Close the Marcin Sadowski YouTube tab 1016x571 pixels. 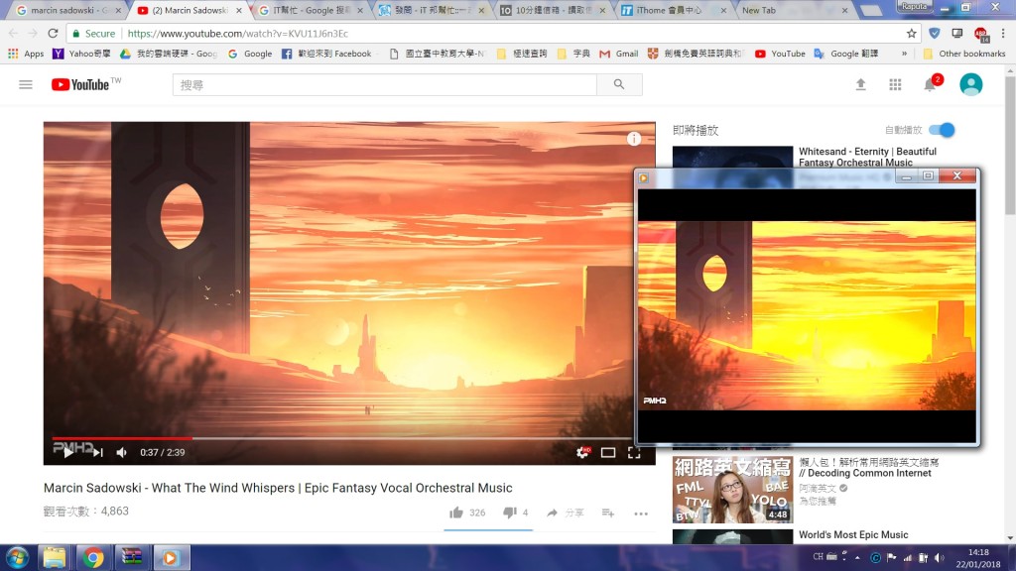point(238,10)
